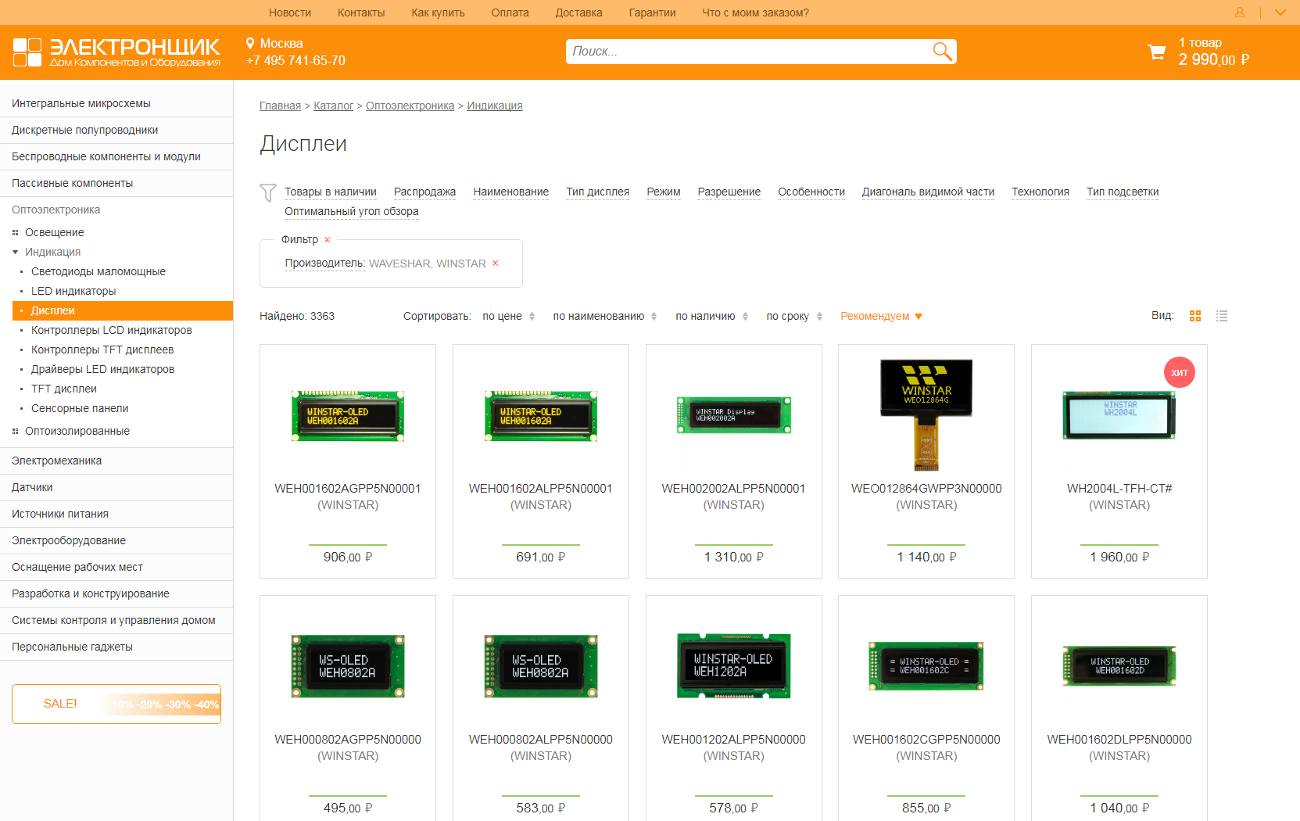Sort by availability arrows

coord(745,317)
